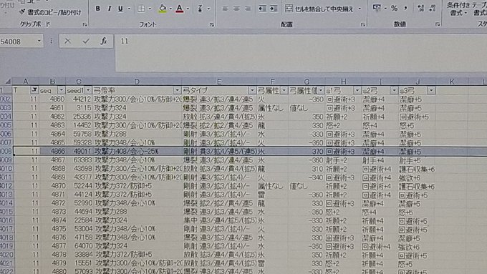487x274 pixels.
Task: Open the filter dropdown for s3弓
Action: [431, 90]
